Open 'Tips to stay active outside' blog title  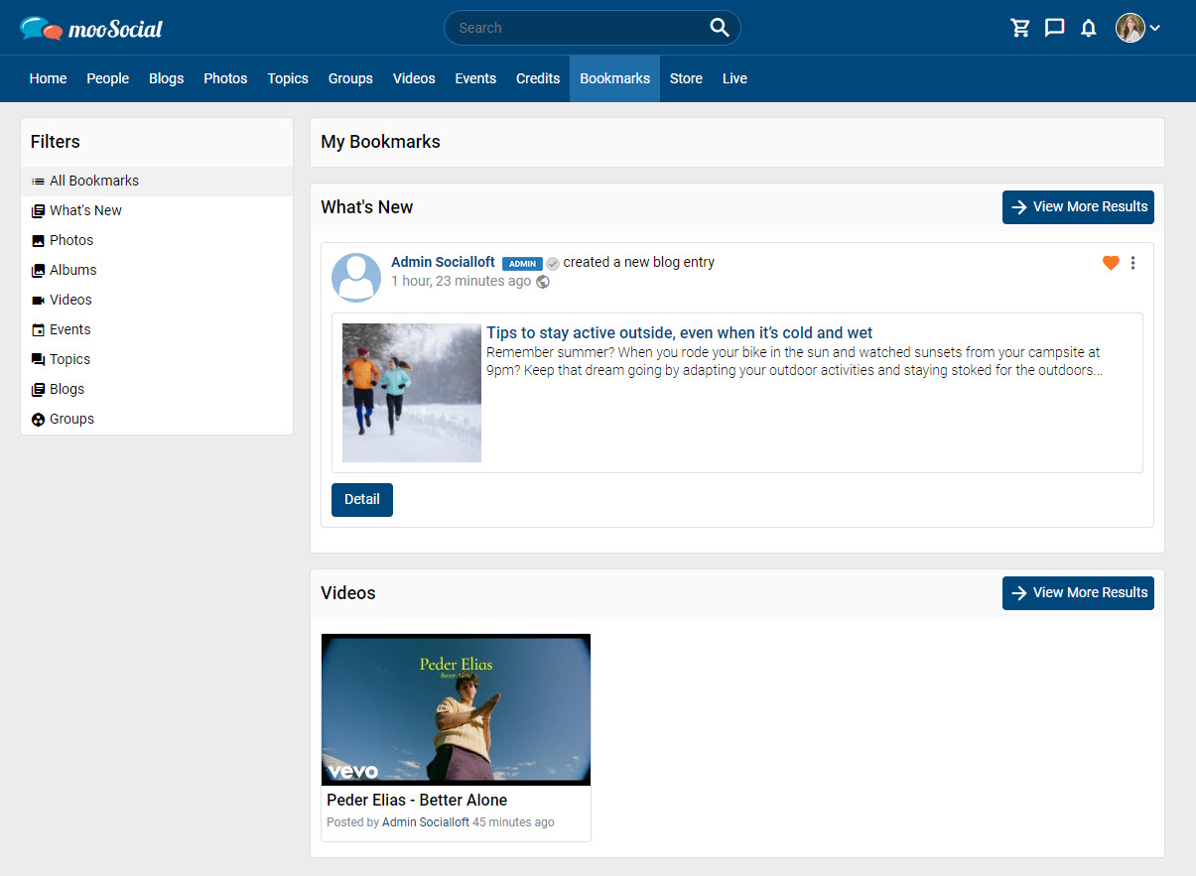point(680,332)
